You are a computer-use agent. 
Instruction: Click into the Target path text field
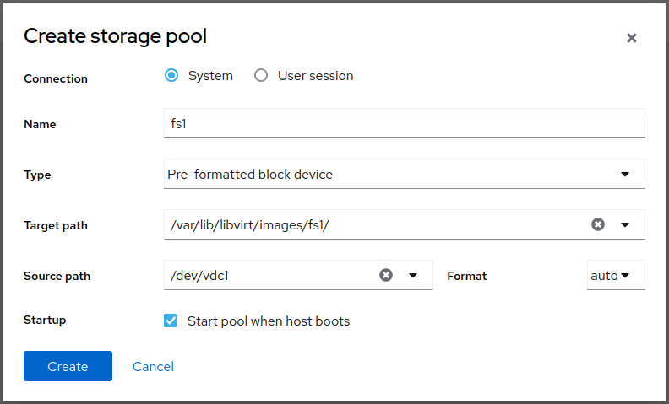(x=372, y=224)
